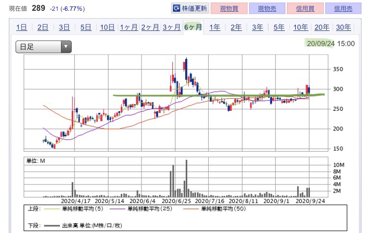This screenshot has height=233, width=365.
Task: Click the 単位: M label in volume panel
Action: [35, 161]
